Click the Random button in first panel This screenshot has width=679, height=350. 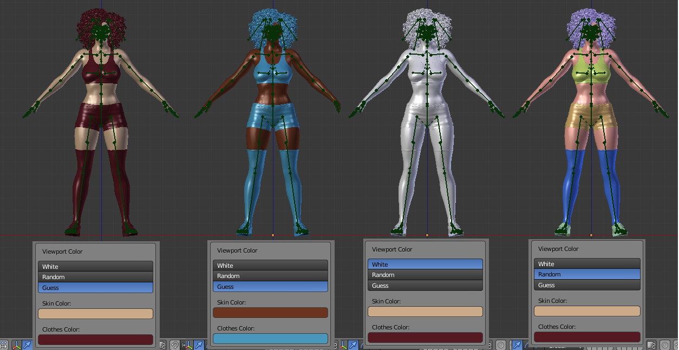tap(95, 276)
